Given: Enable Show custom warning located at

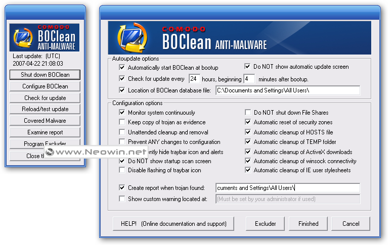Looking at the screenshot, I should (x=122, y=199).
